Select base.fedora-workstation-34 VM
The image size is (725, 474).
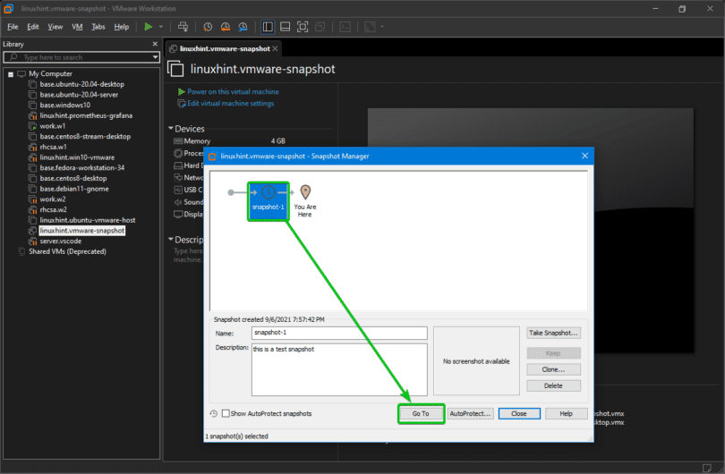click(81, 168)
